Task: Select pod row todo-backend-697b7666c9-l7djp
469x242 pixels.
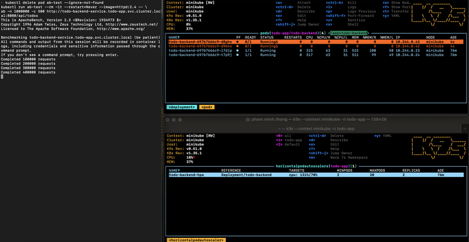Action: [x=316, y=50]
